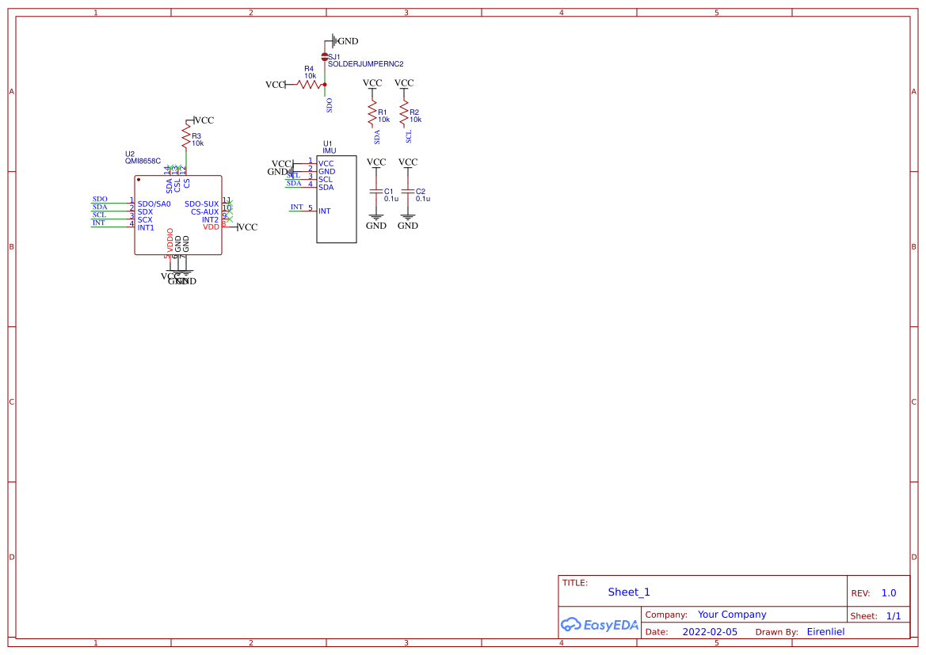
Task: Click the green no-connect flag on CS-AUX pin
Action: pyautogui.click(x=230, y=211)
